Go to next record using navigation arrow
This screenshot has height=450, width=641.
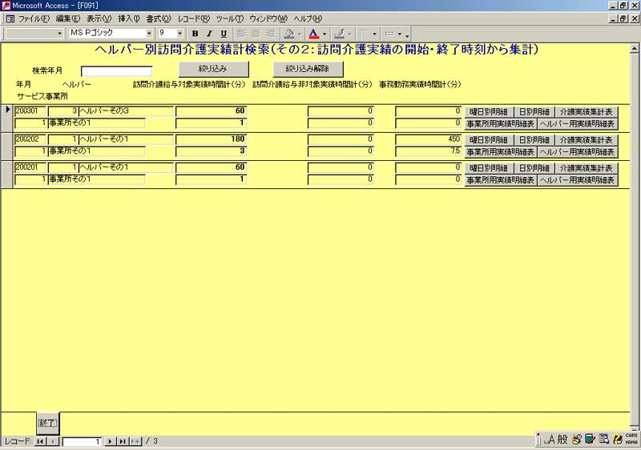pos(111,441)
